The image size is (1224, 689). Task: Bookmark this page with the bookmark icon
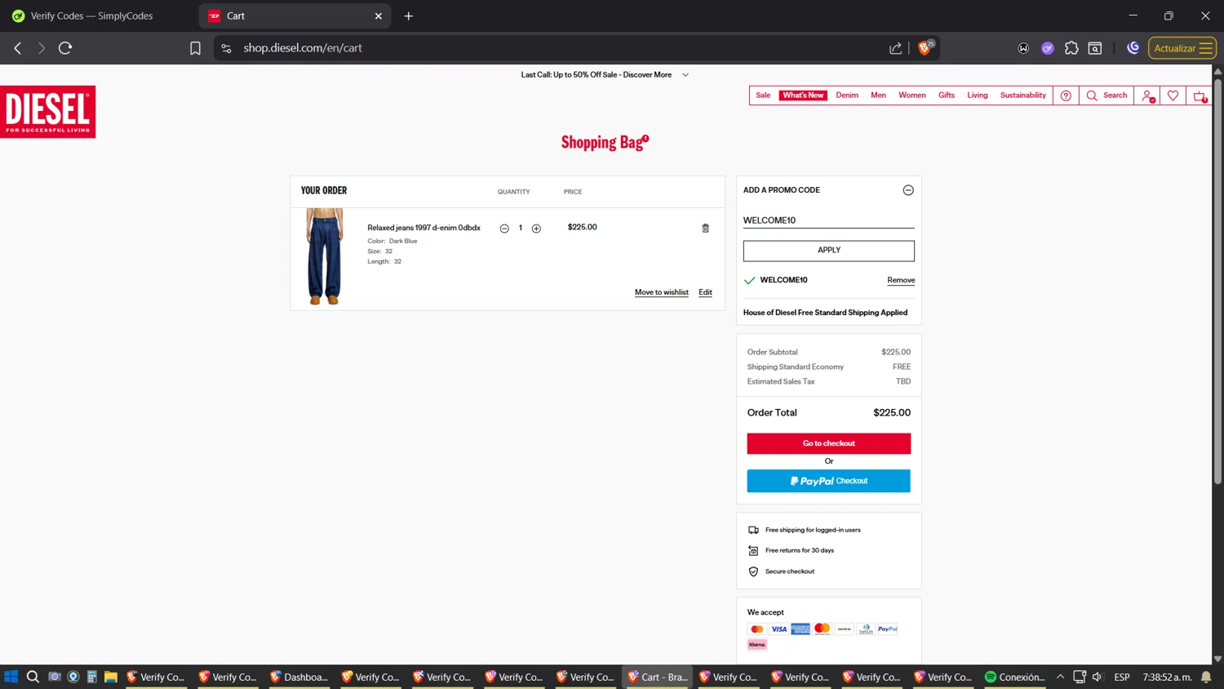pos(195,48)
